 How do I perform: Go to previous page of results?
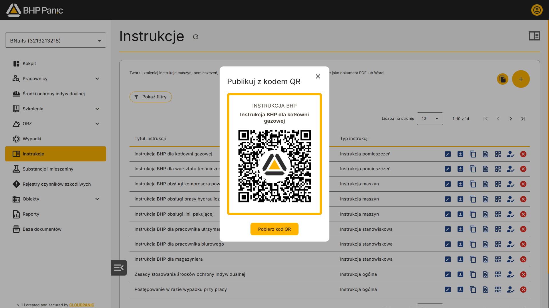(498, 119)
